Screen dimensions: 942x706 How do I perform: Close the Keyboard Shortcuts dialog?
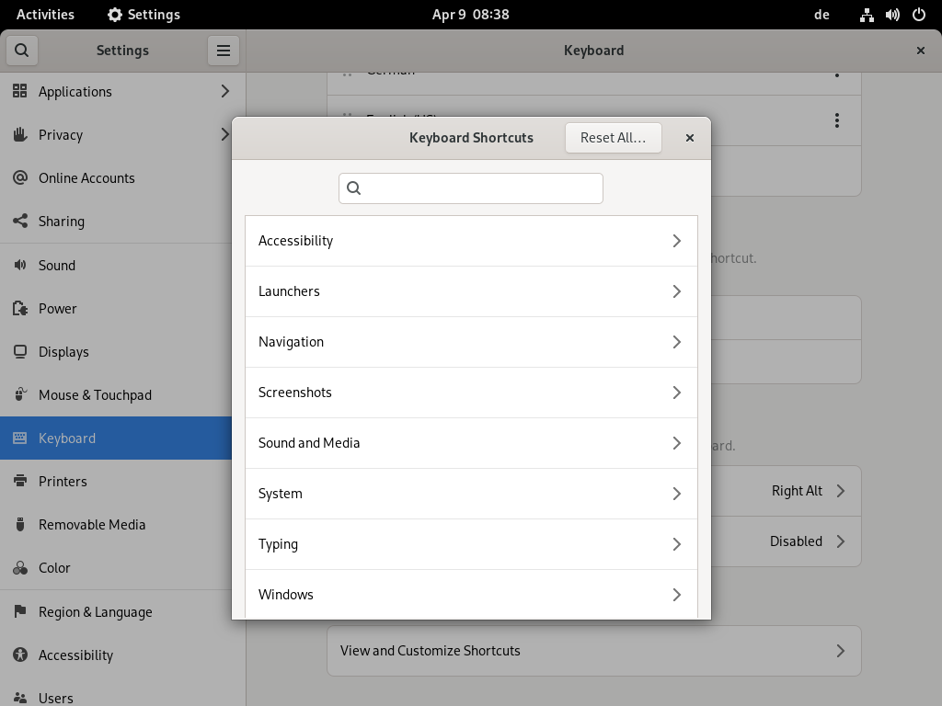689,138
